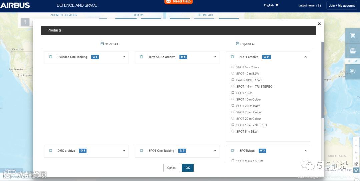Viewport: 360px width, 181px height.
Task: Check the DMC archive checkbox
Action: (51, 151)
